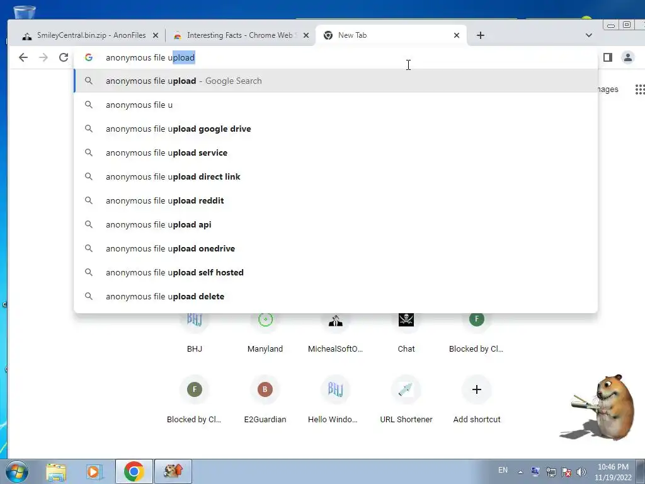Open the network tray icon

click(551, 472)
